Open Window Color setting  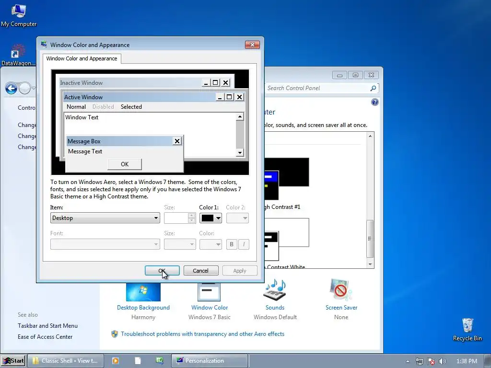coord(210,308)
